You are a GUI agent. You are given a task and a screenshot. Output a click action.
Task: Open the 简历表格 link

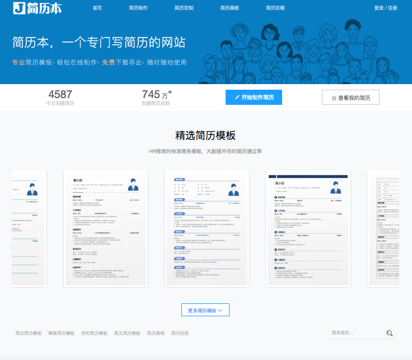156,333
